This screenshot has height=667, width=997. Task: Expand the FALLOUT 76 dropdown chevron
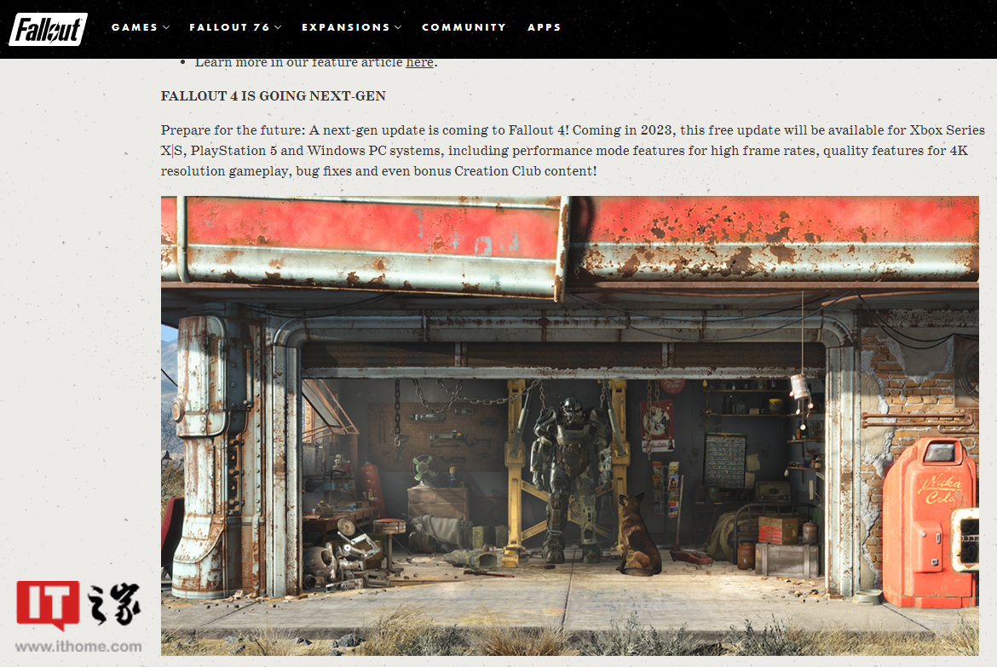pyautogui.click(x=278, y=27)
